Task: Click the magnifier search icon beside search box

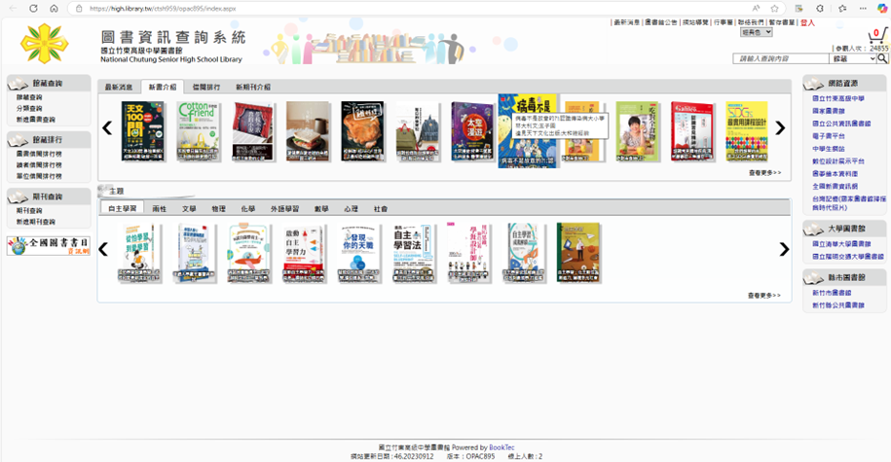Action: tap(883, 59)
